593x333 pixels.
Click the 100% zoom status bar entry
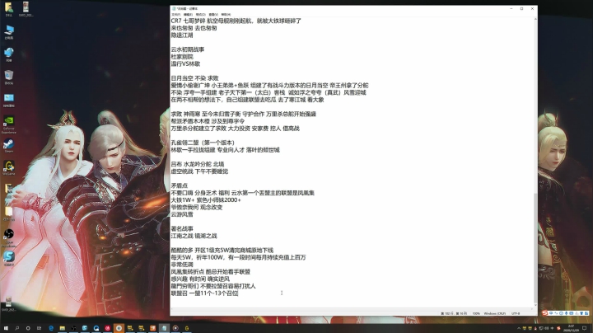(x=476, y=313)
